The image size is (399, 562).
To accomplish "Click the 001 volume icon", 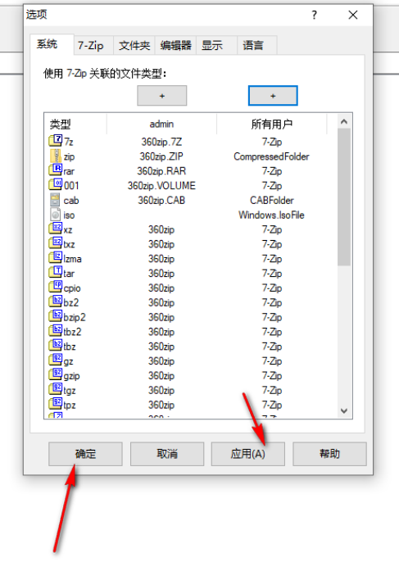I will pyautogui.click(x=55, y=185).
